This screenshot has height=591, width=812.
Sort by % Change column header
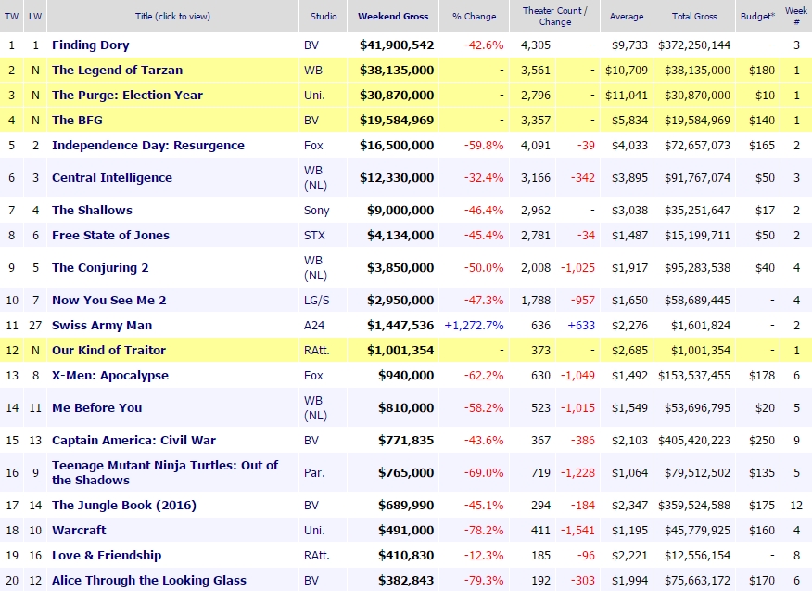[475, 16]
